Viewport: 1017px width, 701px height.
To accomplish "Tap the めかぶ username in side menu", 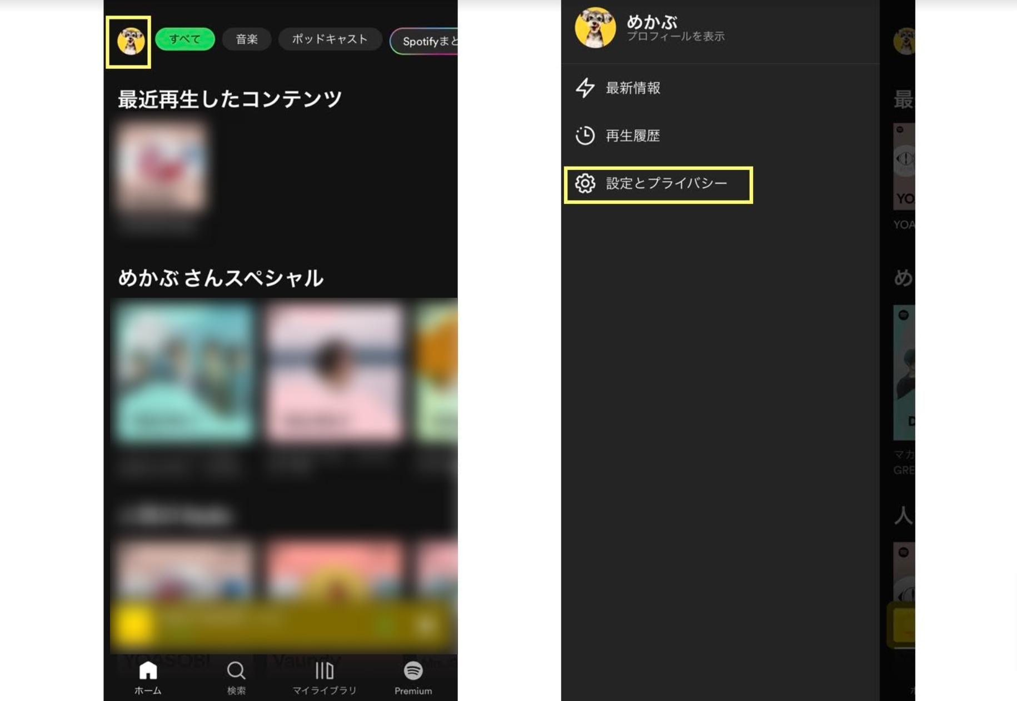I will click(652, 22).
